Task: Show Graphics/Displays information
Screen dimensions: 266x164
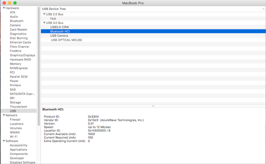Action: click(x=22, y=55)
